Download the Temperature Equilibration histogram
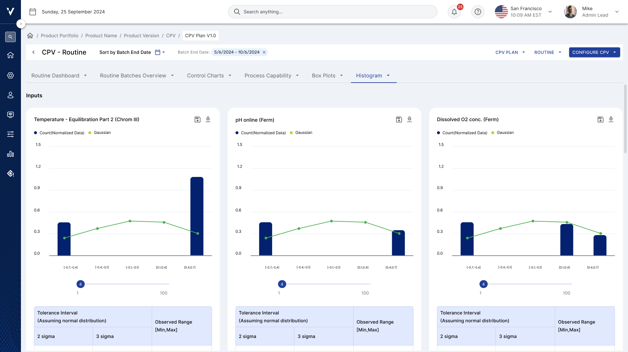628x352 pixels. pyautogui.click(x=208, y=120)
